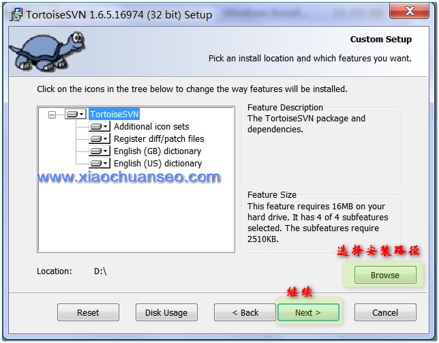Open the English (GB) dictionary feature dropdown

[100, 151]
